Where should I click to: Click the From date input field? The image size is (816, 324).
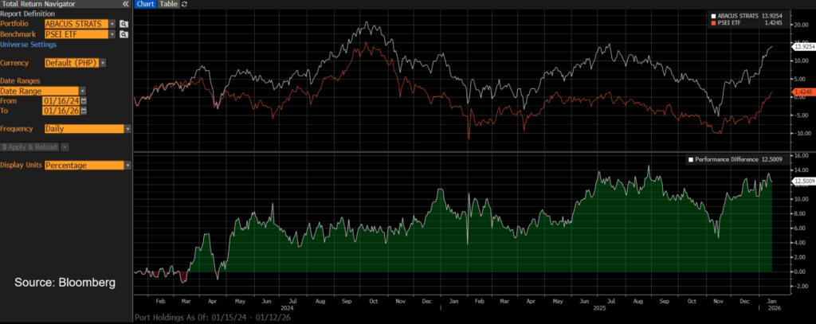click(x=61, y=100)
